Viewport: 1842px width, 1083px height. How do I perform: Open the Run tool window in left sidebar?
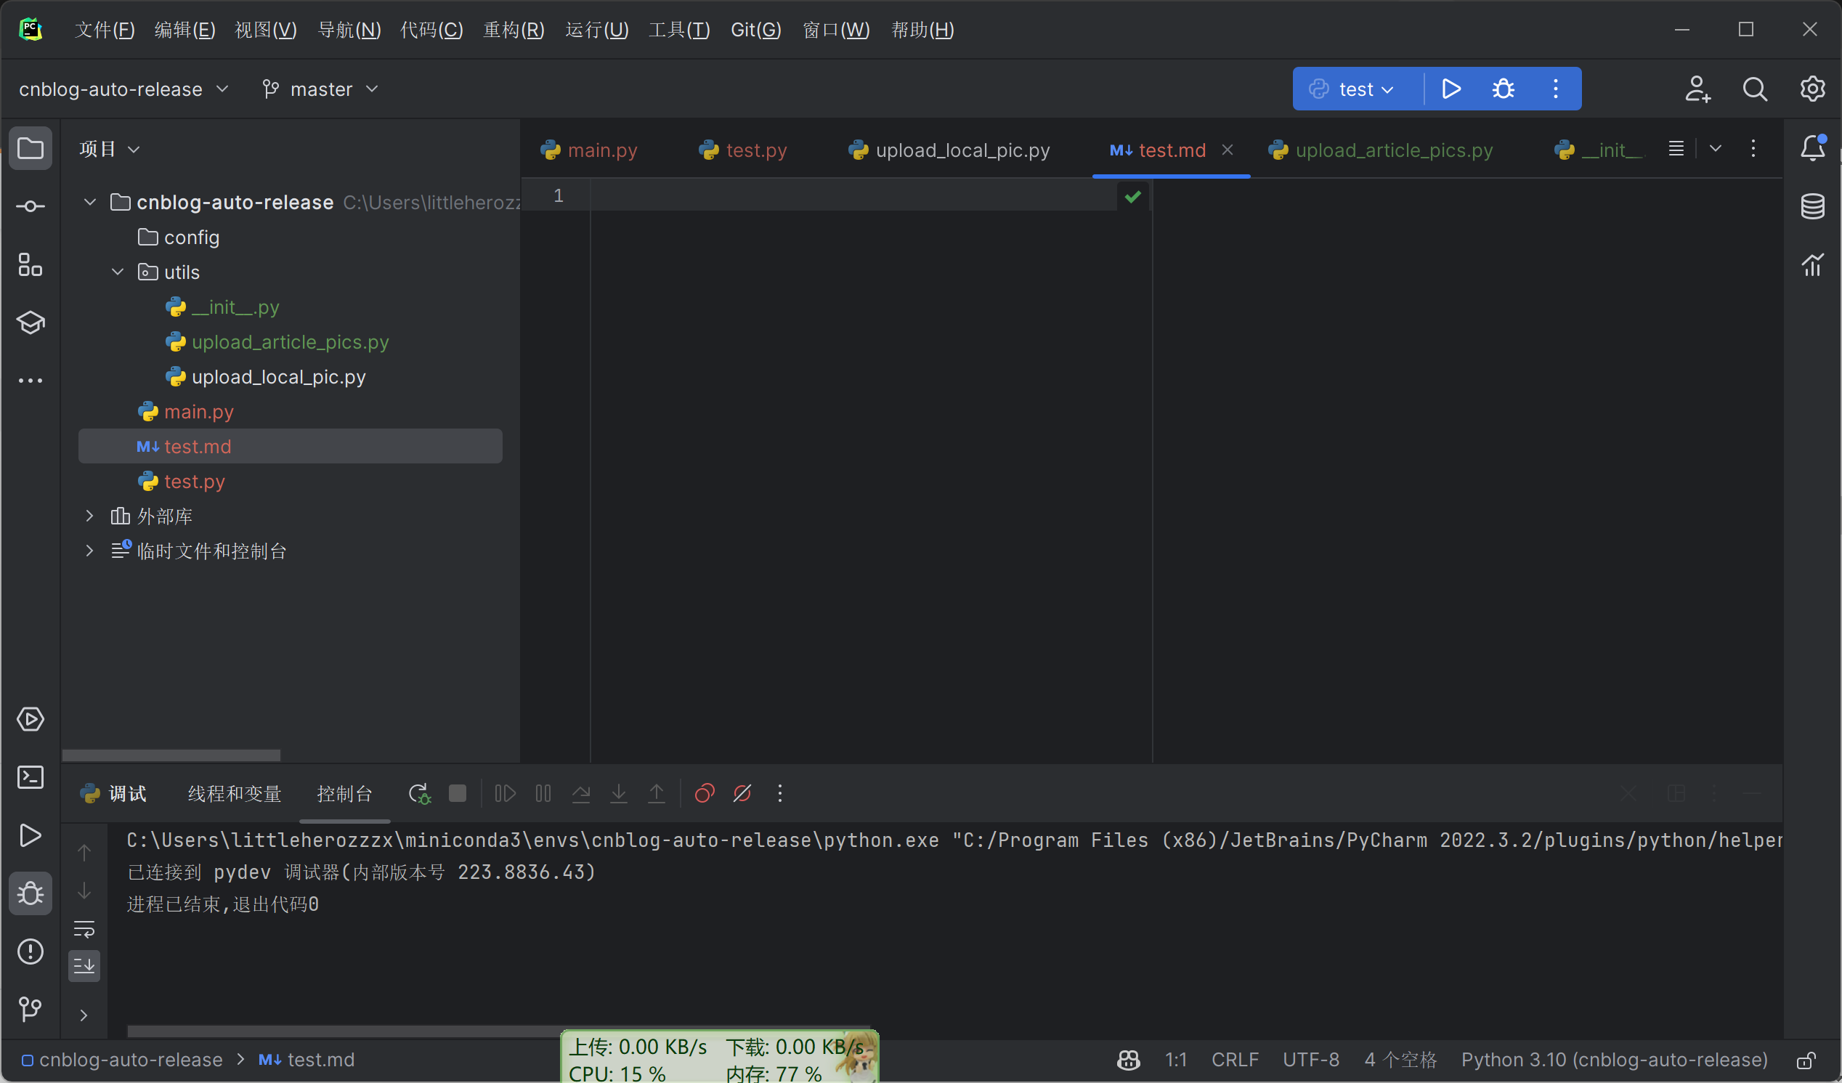(30, 835)
